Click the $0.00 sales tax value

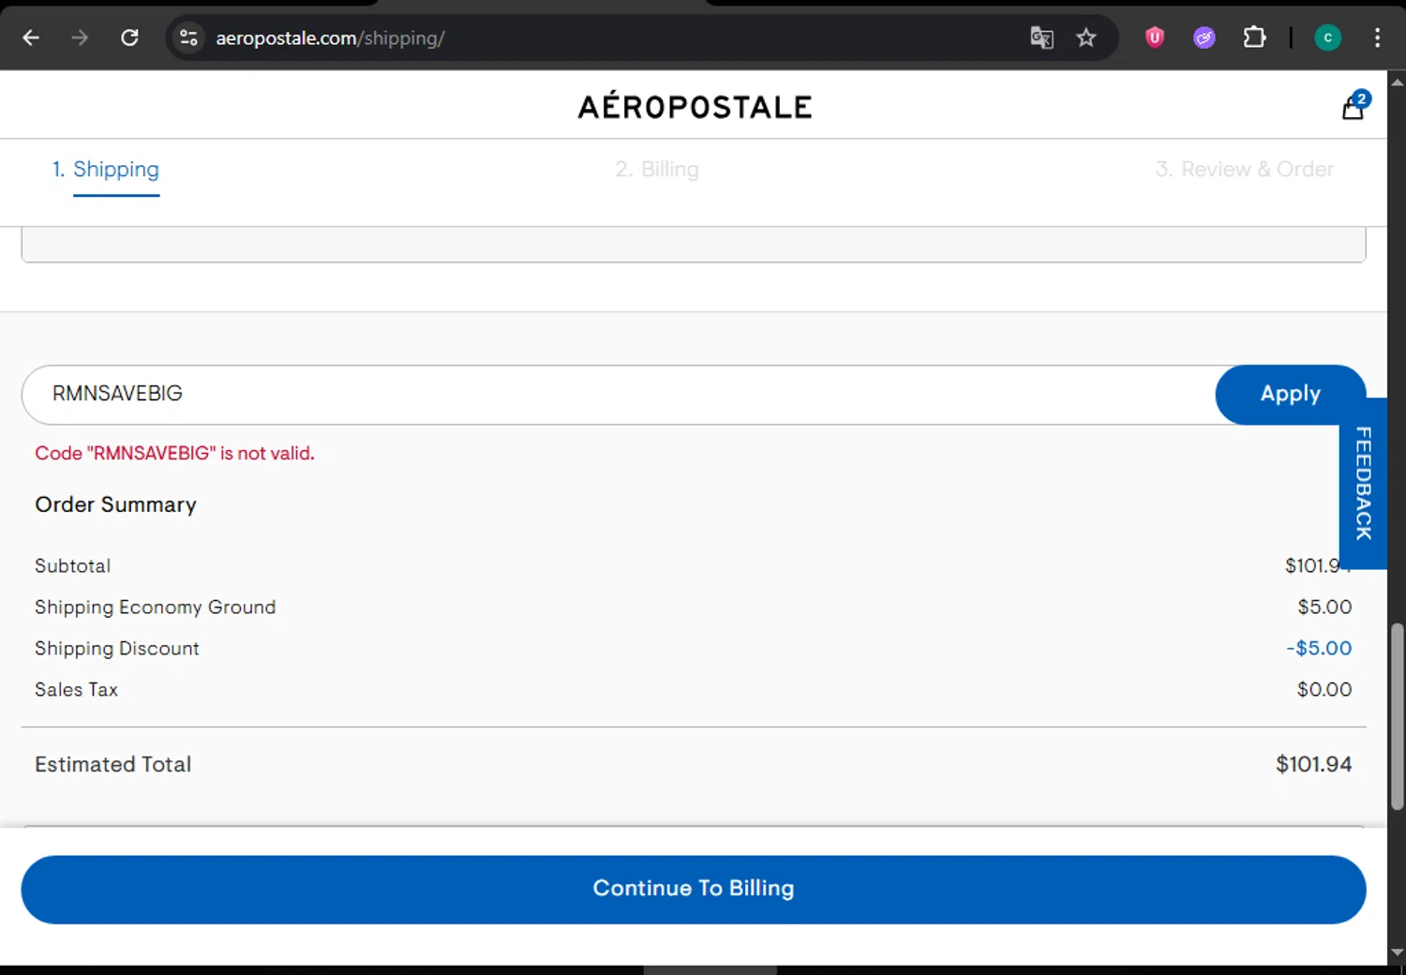pyautogui.click(x=1324, y=690)
